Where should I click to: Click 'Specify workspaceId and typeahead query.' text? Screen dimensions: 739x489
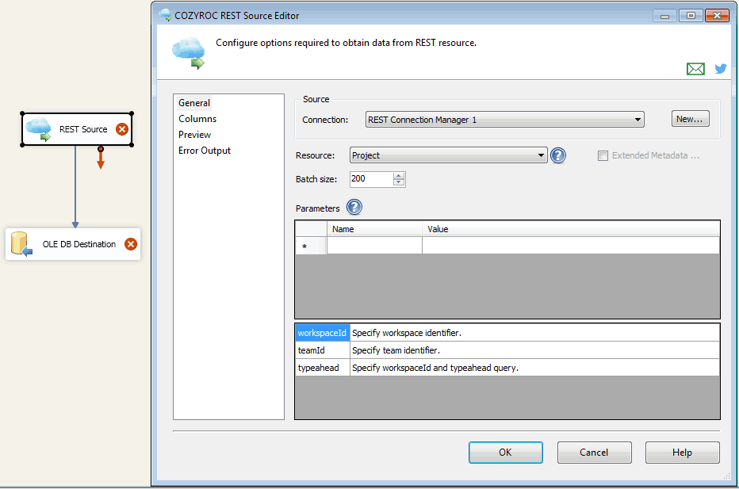click(435, 368)
